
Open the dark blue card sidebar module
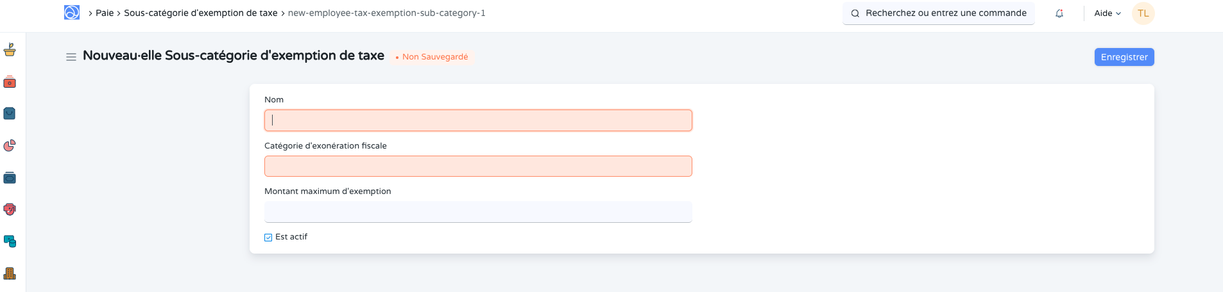pos(10,177)
